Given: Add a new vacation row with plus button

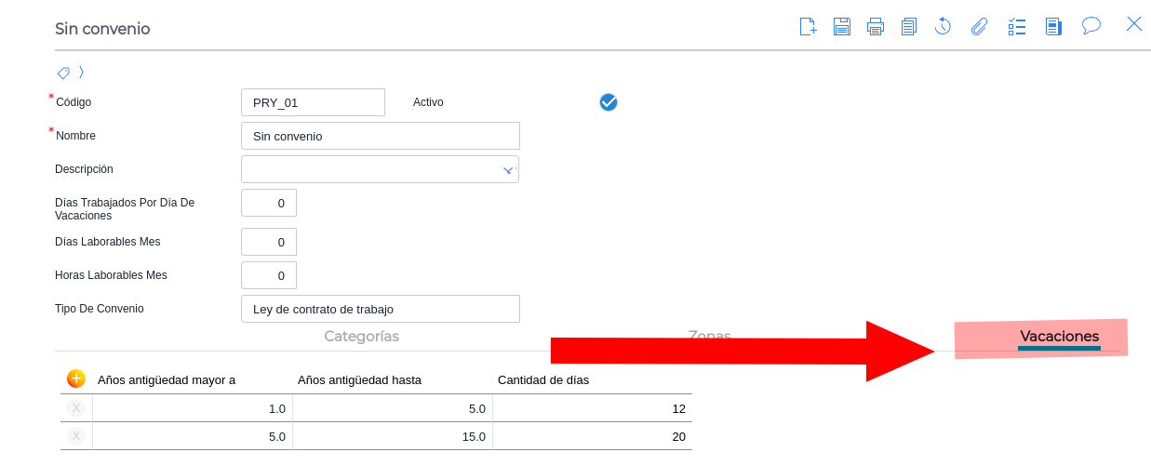Looking at the screenshot, I should (x=76, y=379).
